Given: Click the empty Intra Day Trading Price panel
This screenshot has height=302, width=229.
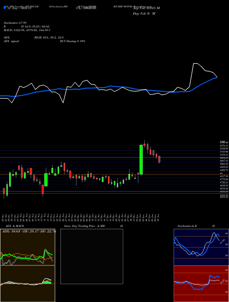Looking at the screenshot, I should coord(92,256).
